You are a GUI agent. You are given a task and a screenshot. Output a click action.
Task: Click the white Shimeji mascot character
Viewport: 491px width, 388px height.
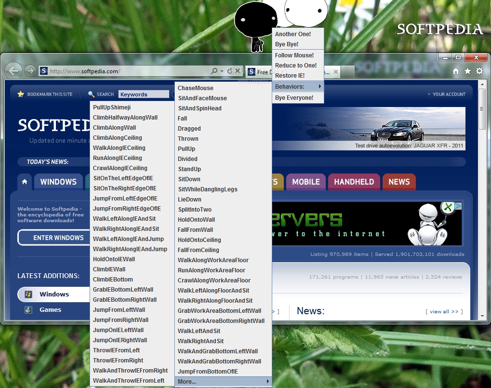305,13
